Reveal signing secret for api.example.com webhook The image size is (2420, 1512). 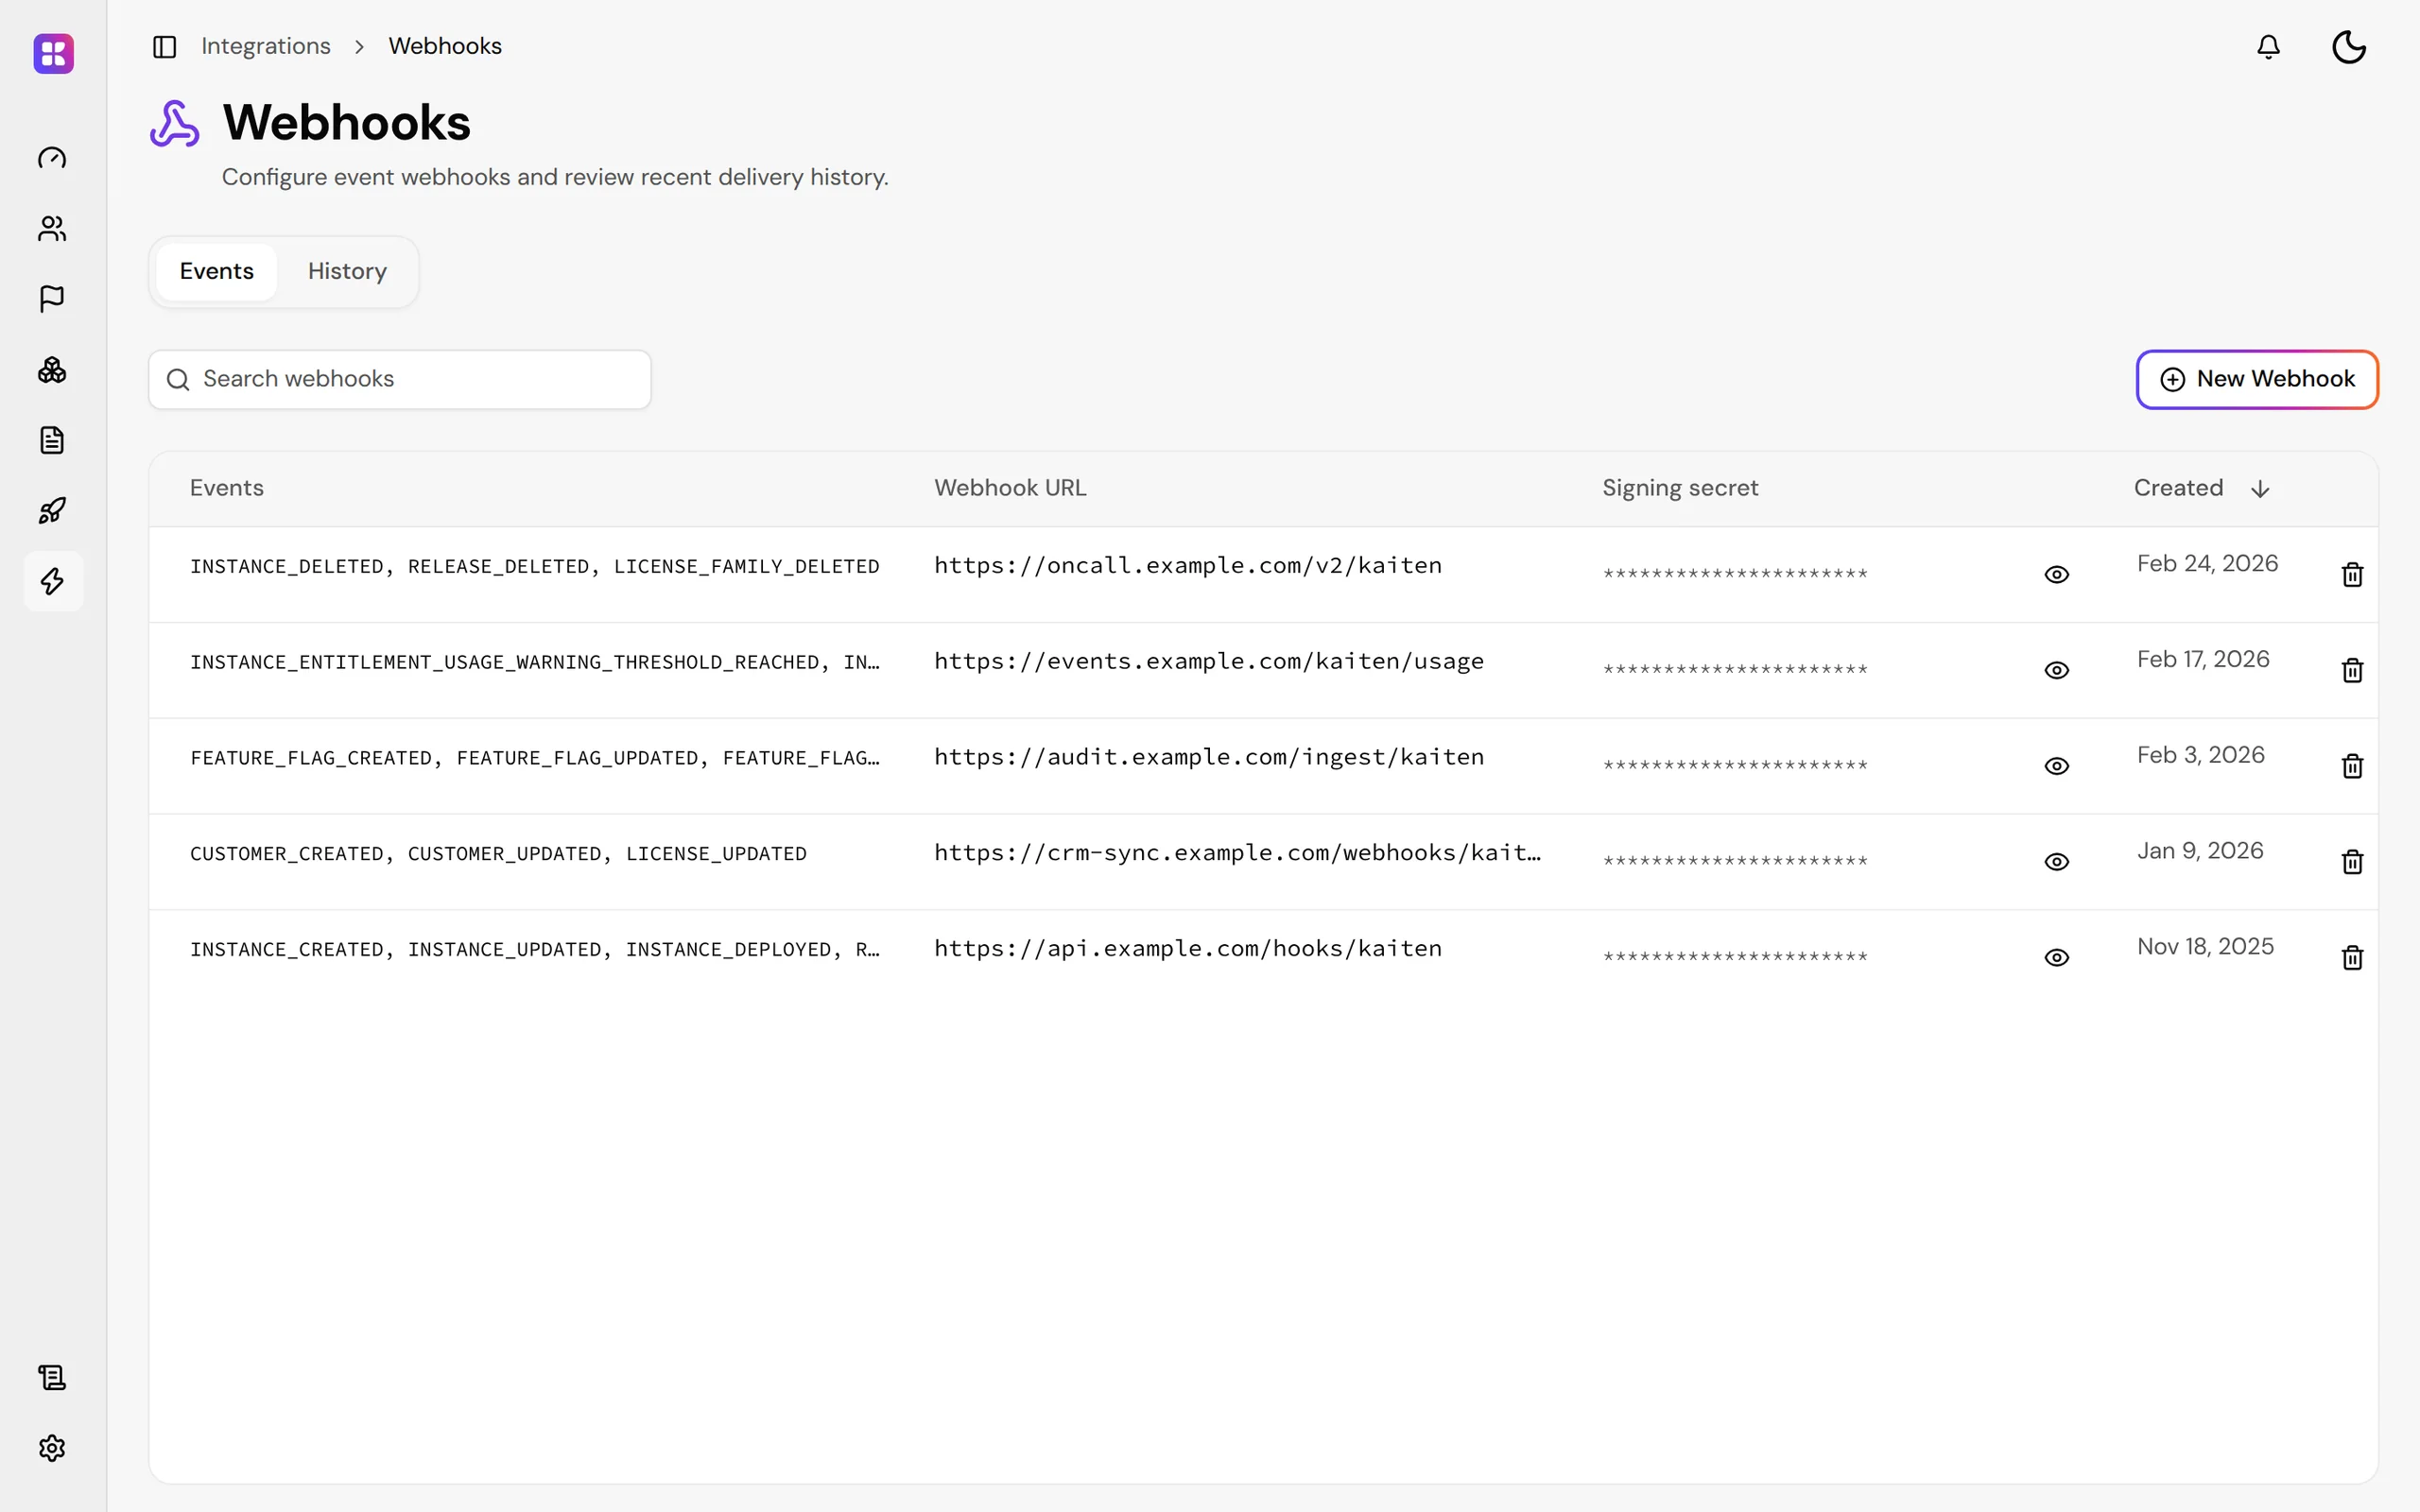[2056, 958]
